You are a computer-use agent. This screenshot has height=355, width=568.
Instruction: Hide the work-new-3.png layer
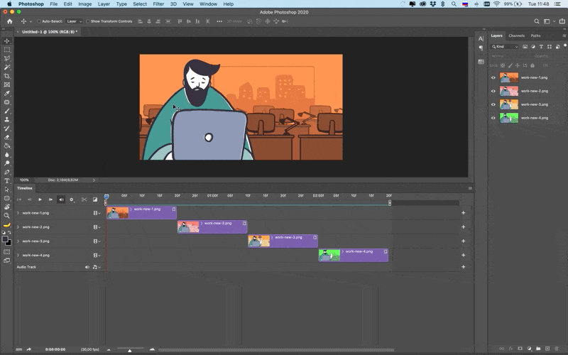(493, 104)
